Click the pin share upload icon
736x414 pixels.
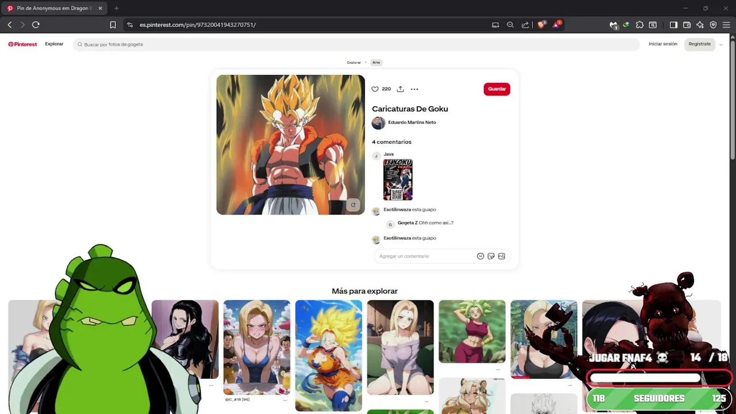[400, 89]
